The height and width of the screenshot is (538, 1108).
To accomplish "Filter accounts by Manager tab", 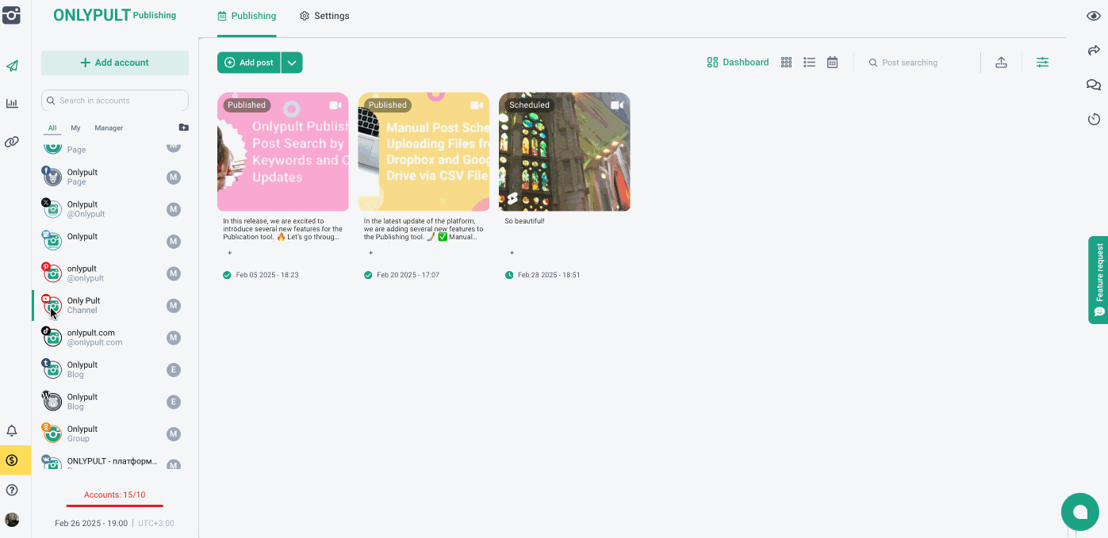I will click(109, 128).
